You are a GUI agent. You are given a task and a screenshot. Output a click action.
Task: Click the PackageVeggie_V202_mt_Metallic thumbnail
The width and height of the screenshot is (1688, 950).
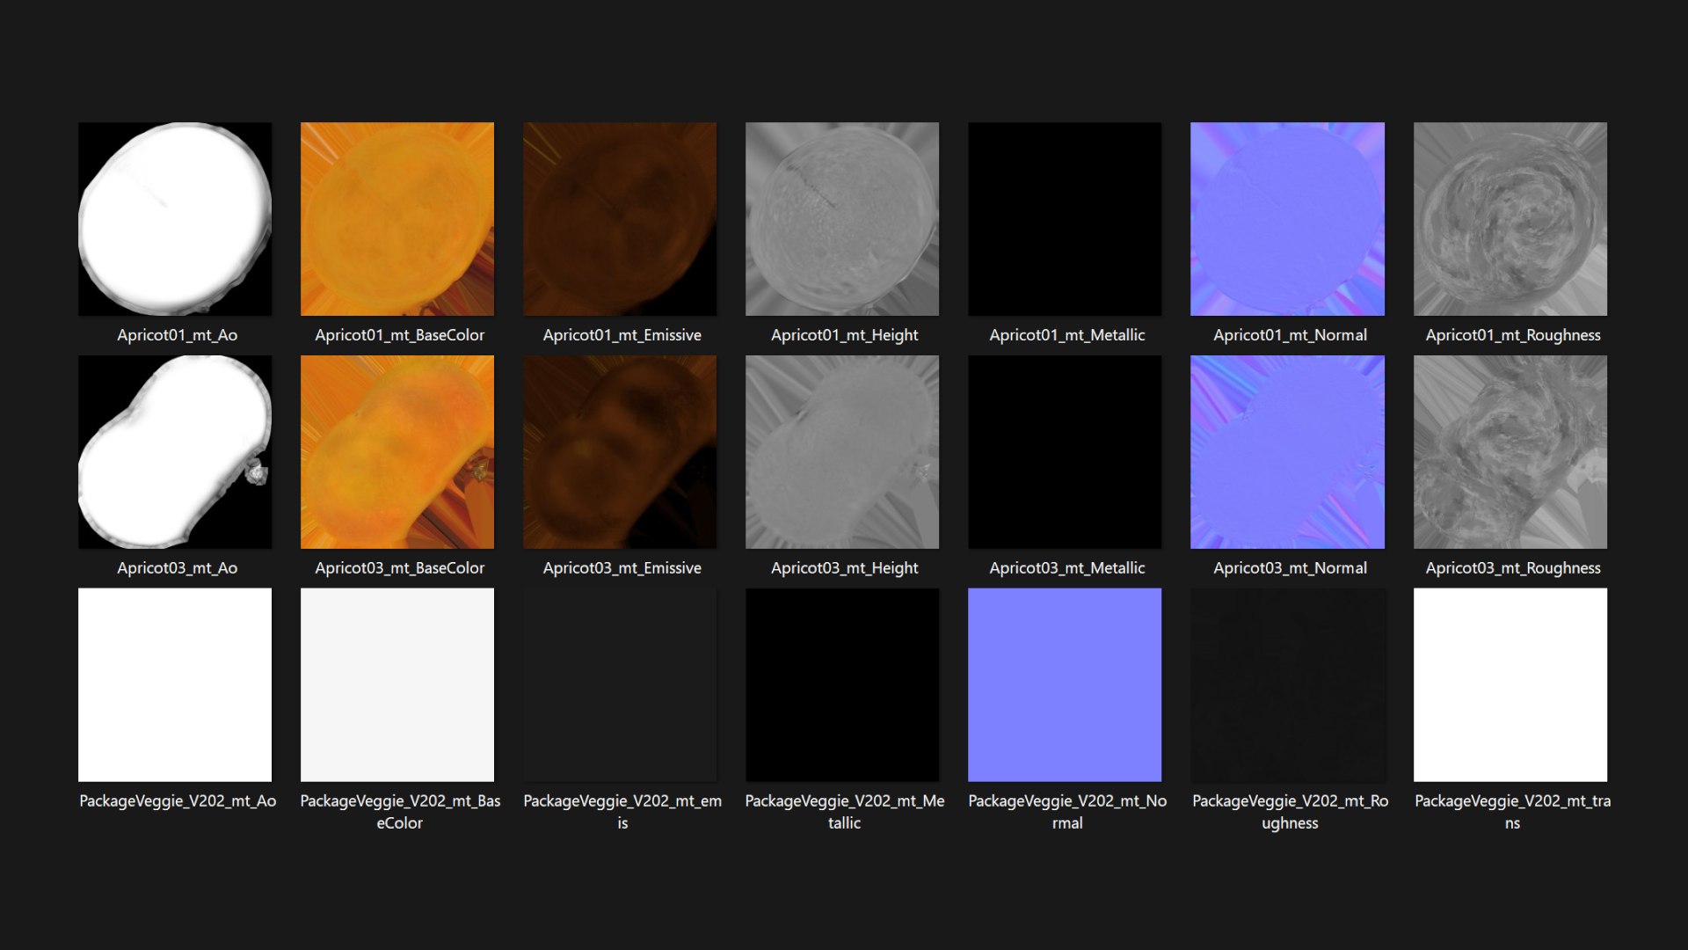842,685
